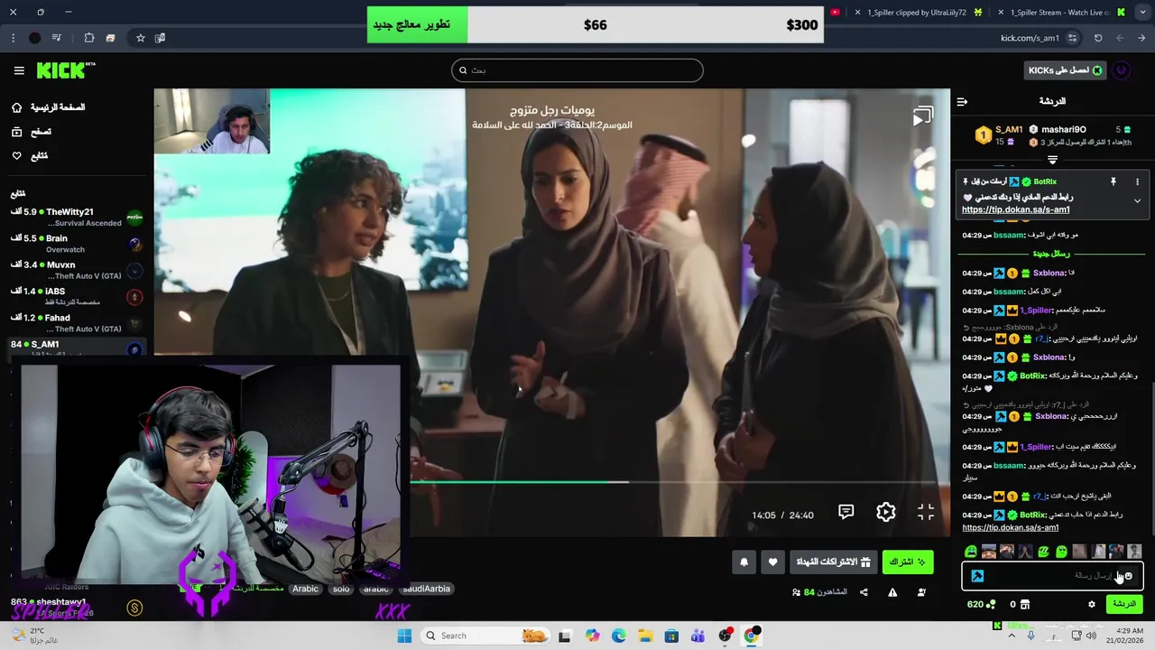Open video player settings gear
The width and height of the screenshot is (1155, 650).
[886, 512]
